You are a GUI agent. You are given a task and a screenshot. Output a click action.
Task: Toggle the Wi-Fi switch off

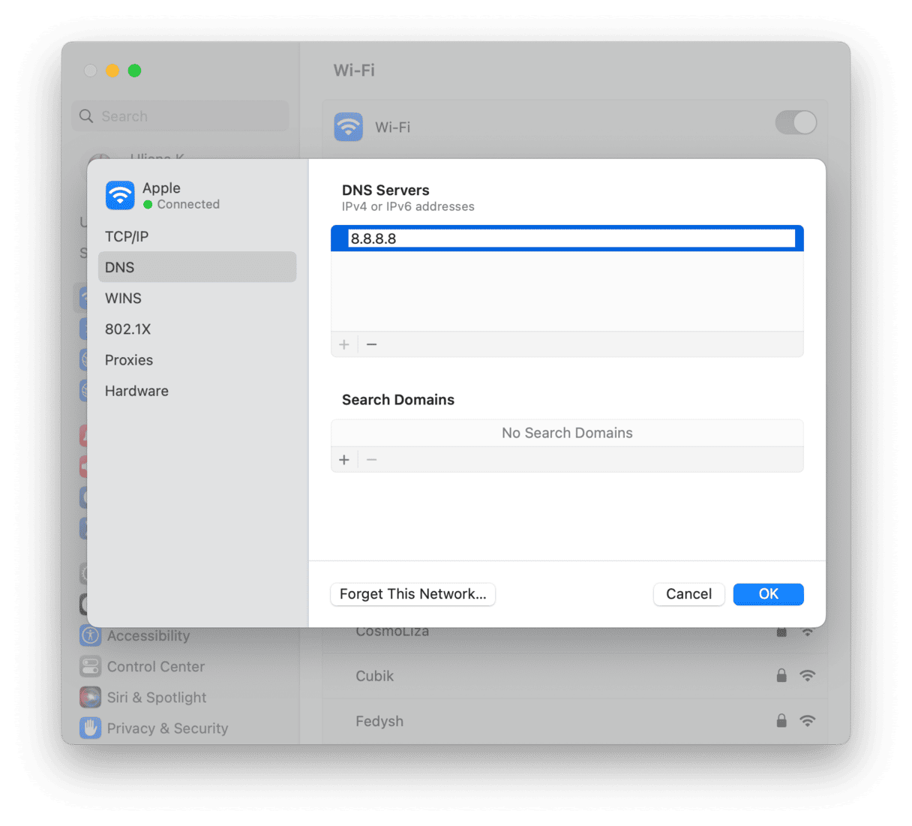tap(796, 122)
